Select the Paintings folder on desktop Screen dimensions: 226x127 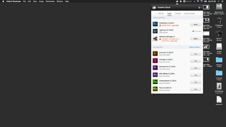(x=219, y=60)
